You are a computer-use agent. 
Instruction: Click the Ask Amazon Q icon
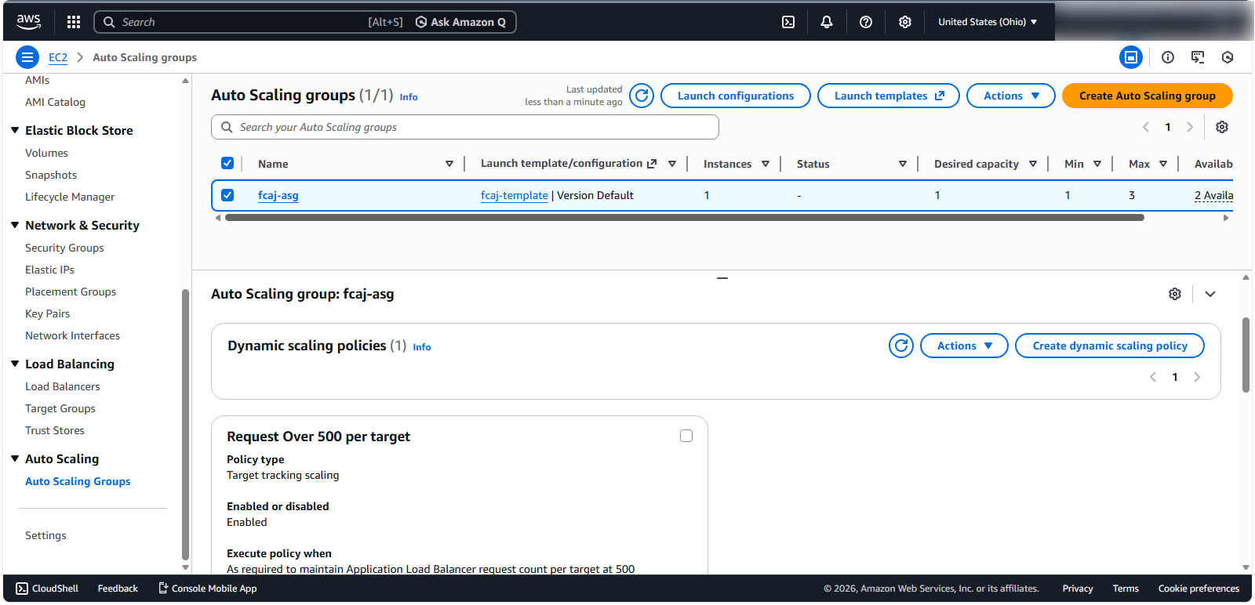(421, 22)
